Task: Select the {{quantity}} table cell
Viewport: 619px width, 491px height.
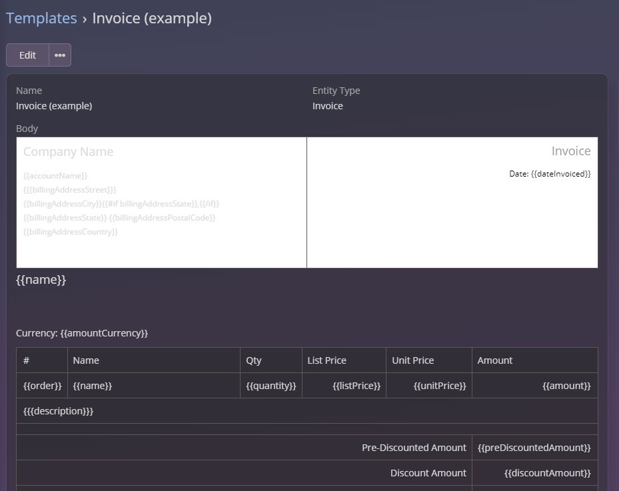Action: (271, 386)
